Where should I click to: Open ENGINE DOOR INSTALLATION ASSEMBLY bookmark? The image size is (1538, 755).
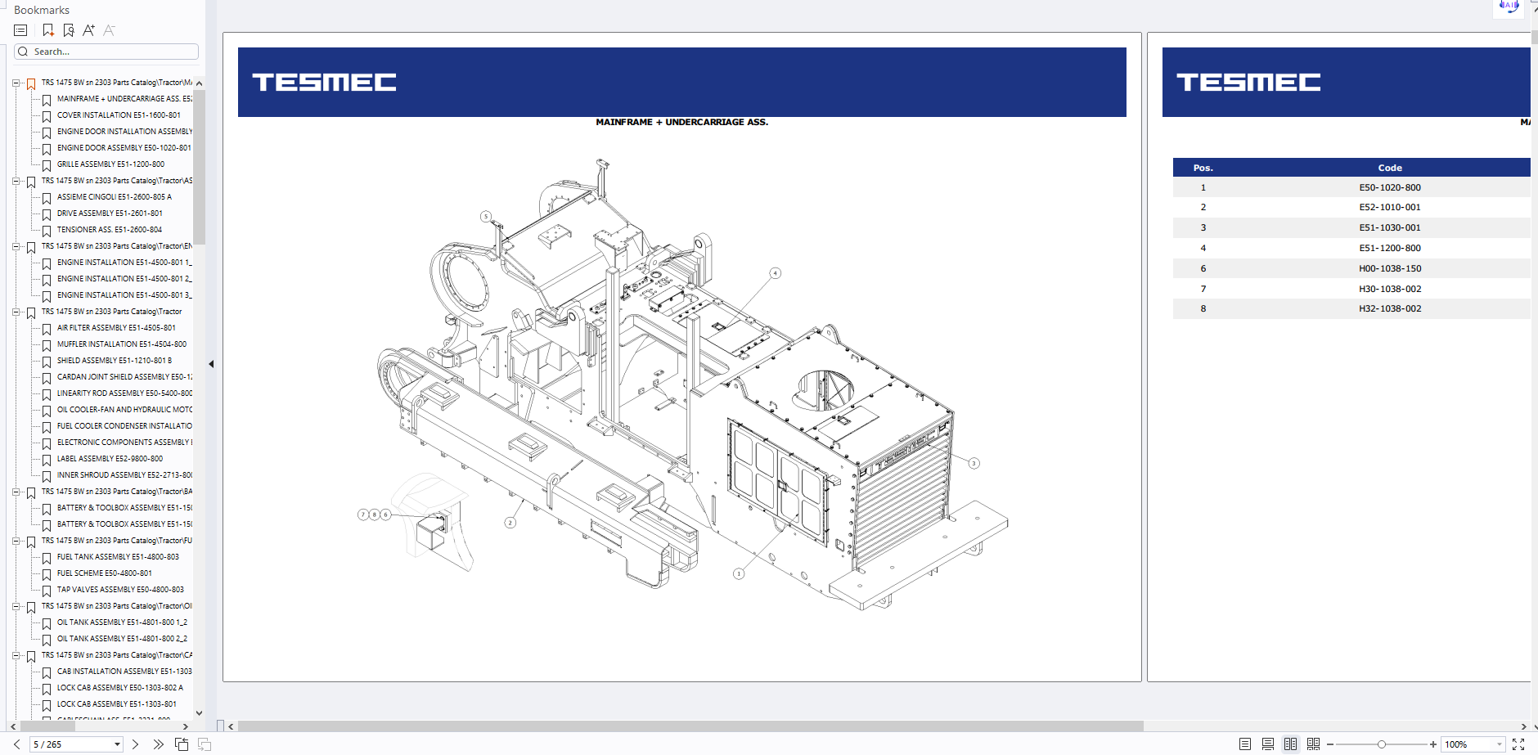pos(124,132)
